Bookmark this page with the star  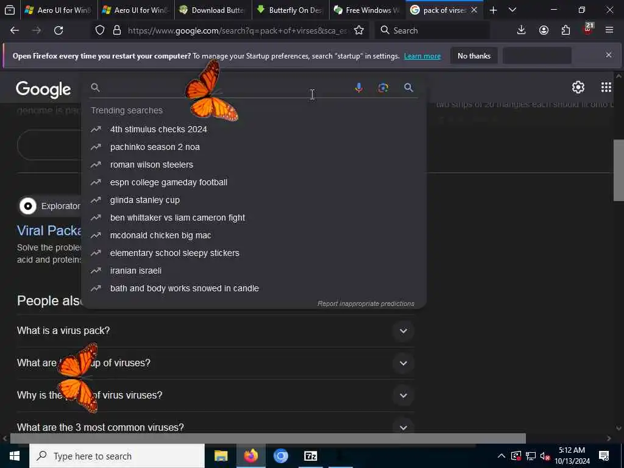[359, 30]
